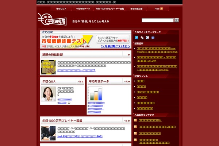The height and width of the screenshot is (146, 219).
Task: Open the 平均年収データ navigation tab
Action: point(83,9)
